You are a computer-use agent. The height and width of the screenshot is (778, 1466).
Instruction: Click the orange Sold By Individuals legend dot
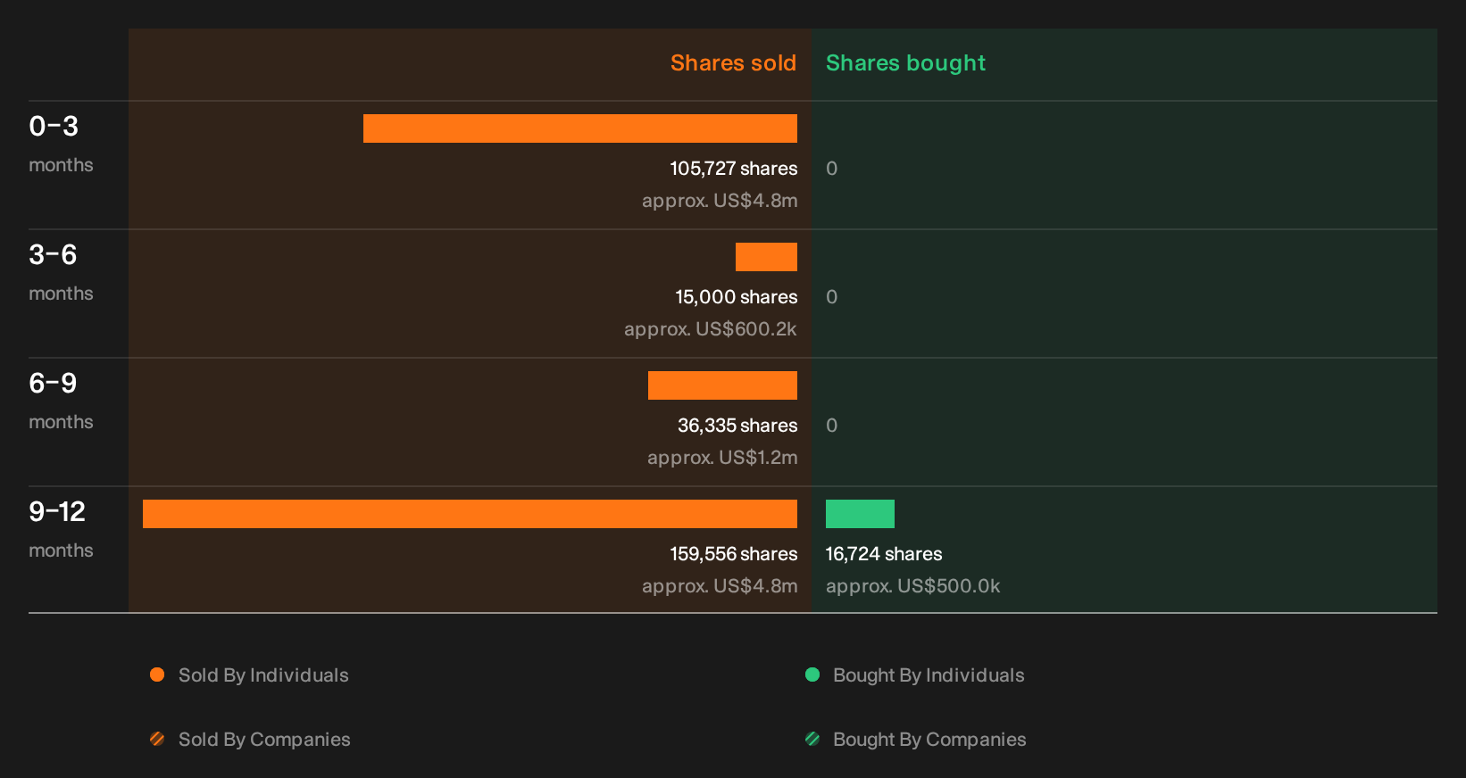point(157,675)
